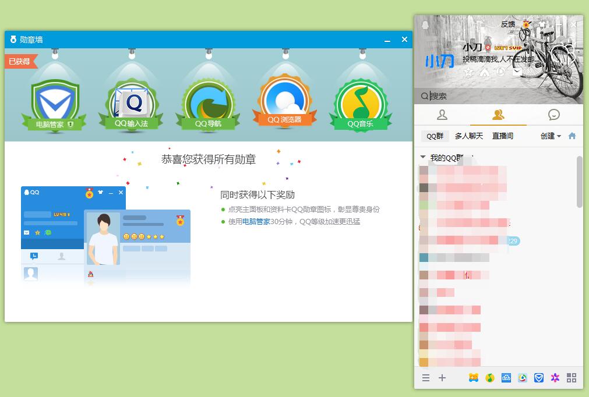The width and height of the screenshot is (589, 397).
Task: Open the app manager grid icon
Action: [571, 378]
